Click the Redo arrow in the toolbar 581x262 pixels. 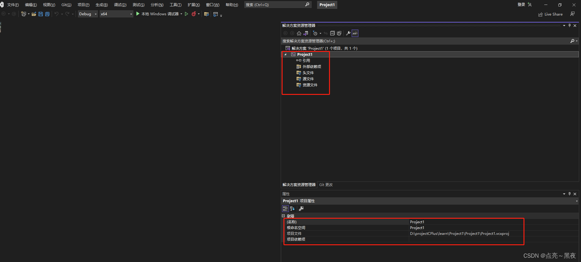point(67,14)
